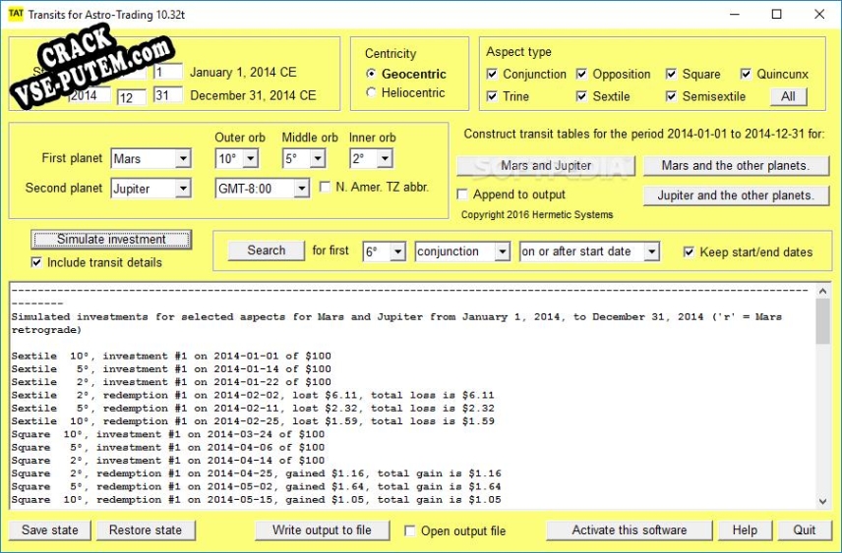842x553 pixels.
Task: Click the output scrollbar down arrow
Action: 822,501
